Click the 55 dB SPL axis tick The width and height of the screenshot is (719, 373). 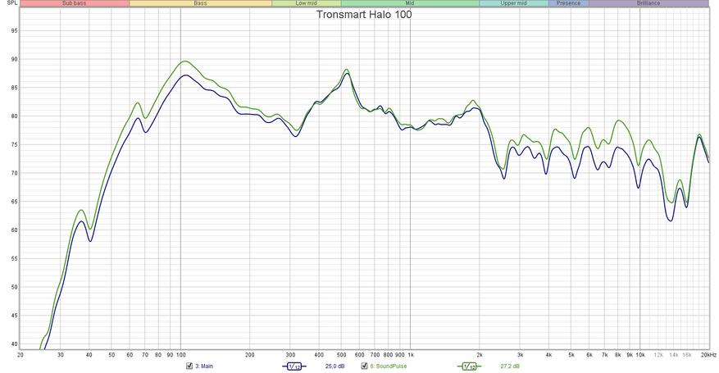[x=14, y=259]
